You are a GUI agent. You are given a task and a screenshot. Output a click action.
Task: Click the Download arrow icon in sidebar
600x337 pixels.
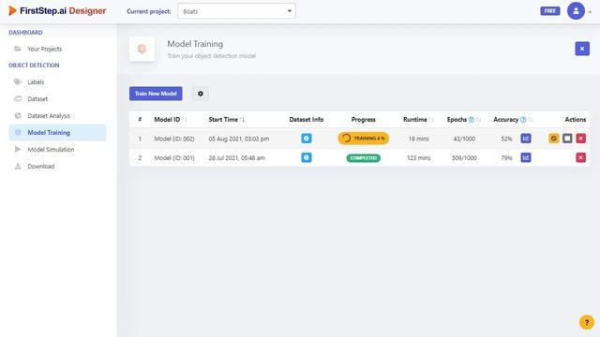pos(18,166)
